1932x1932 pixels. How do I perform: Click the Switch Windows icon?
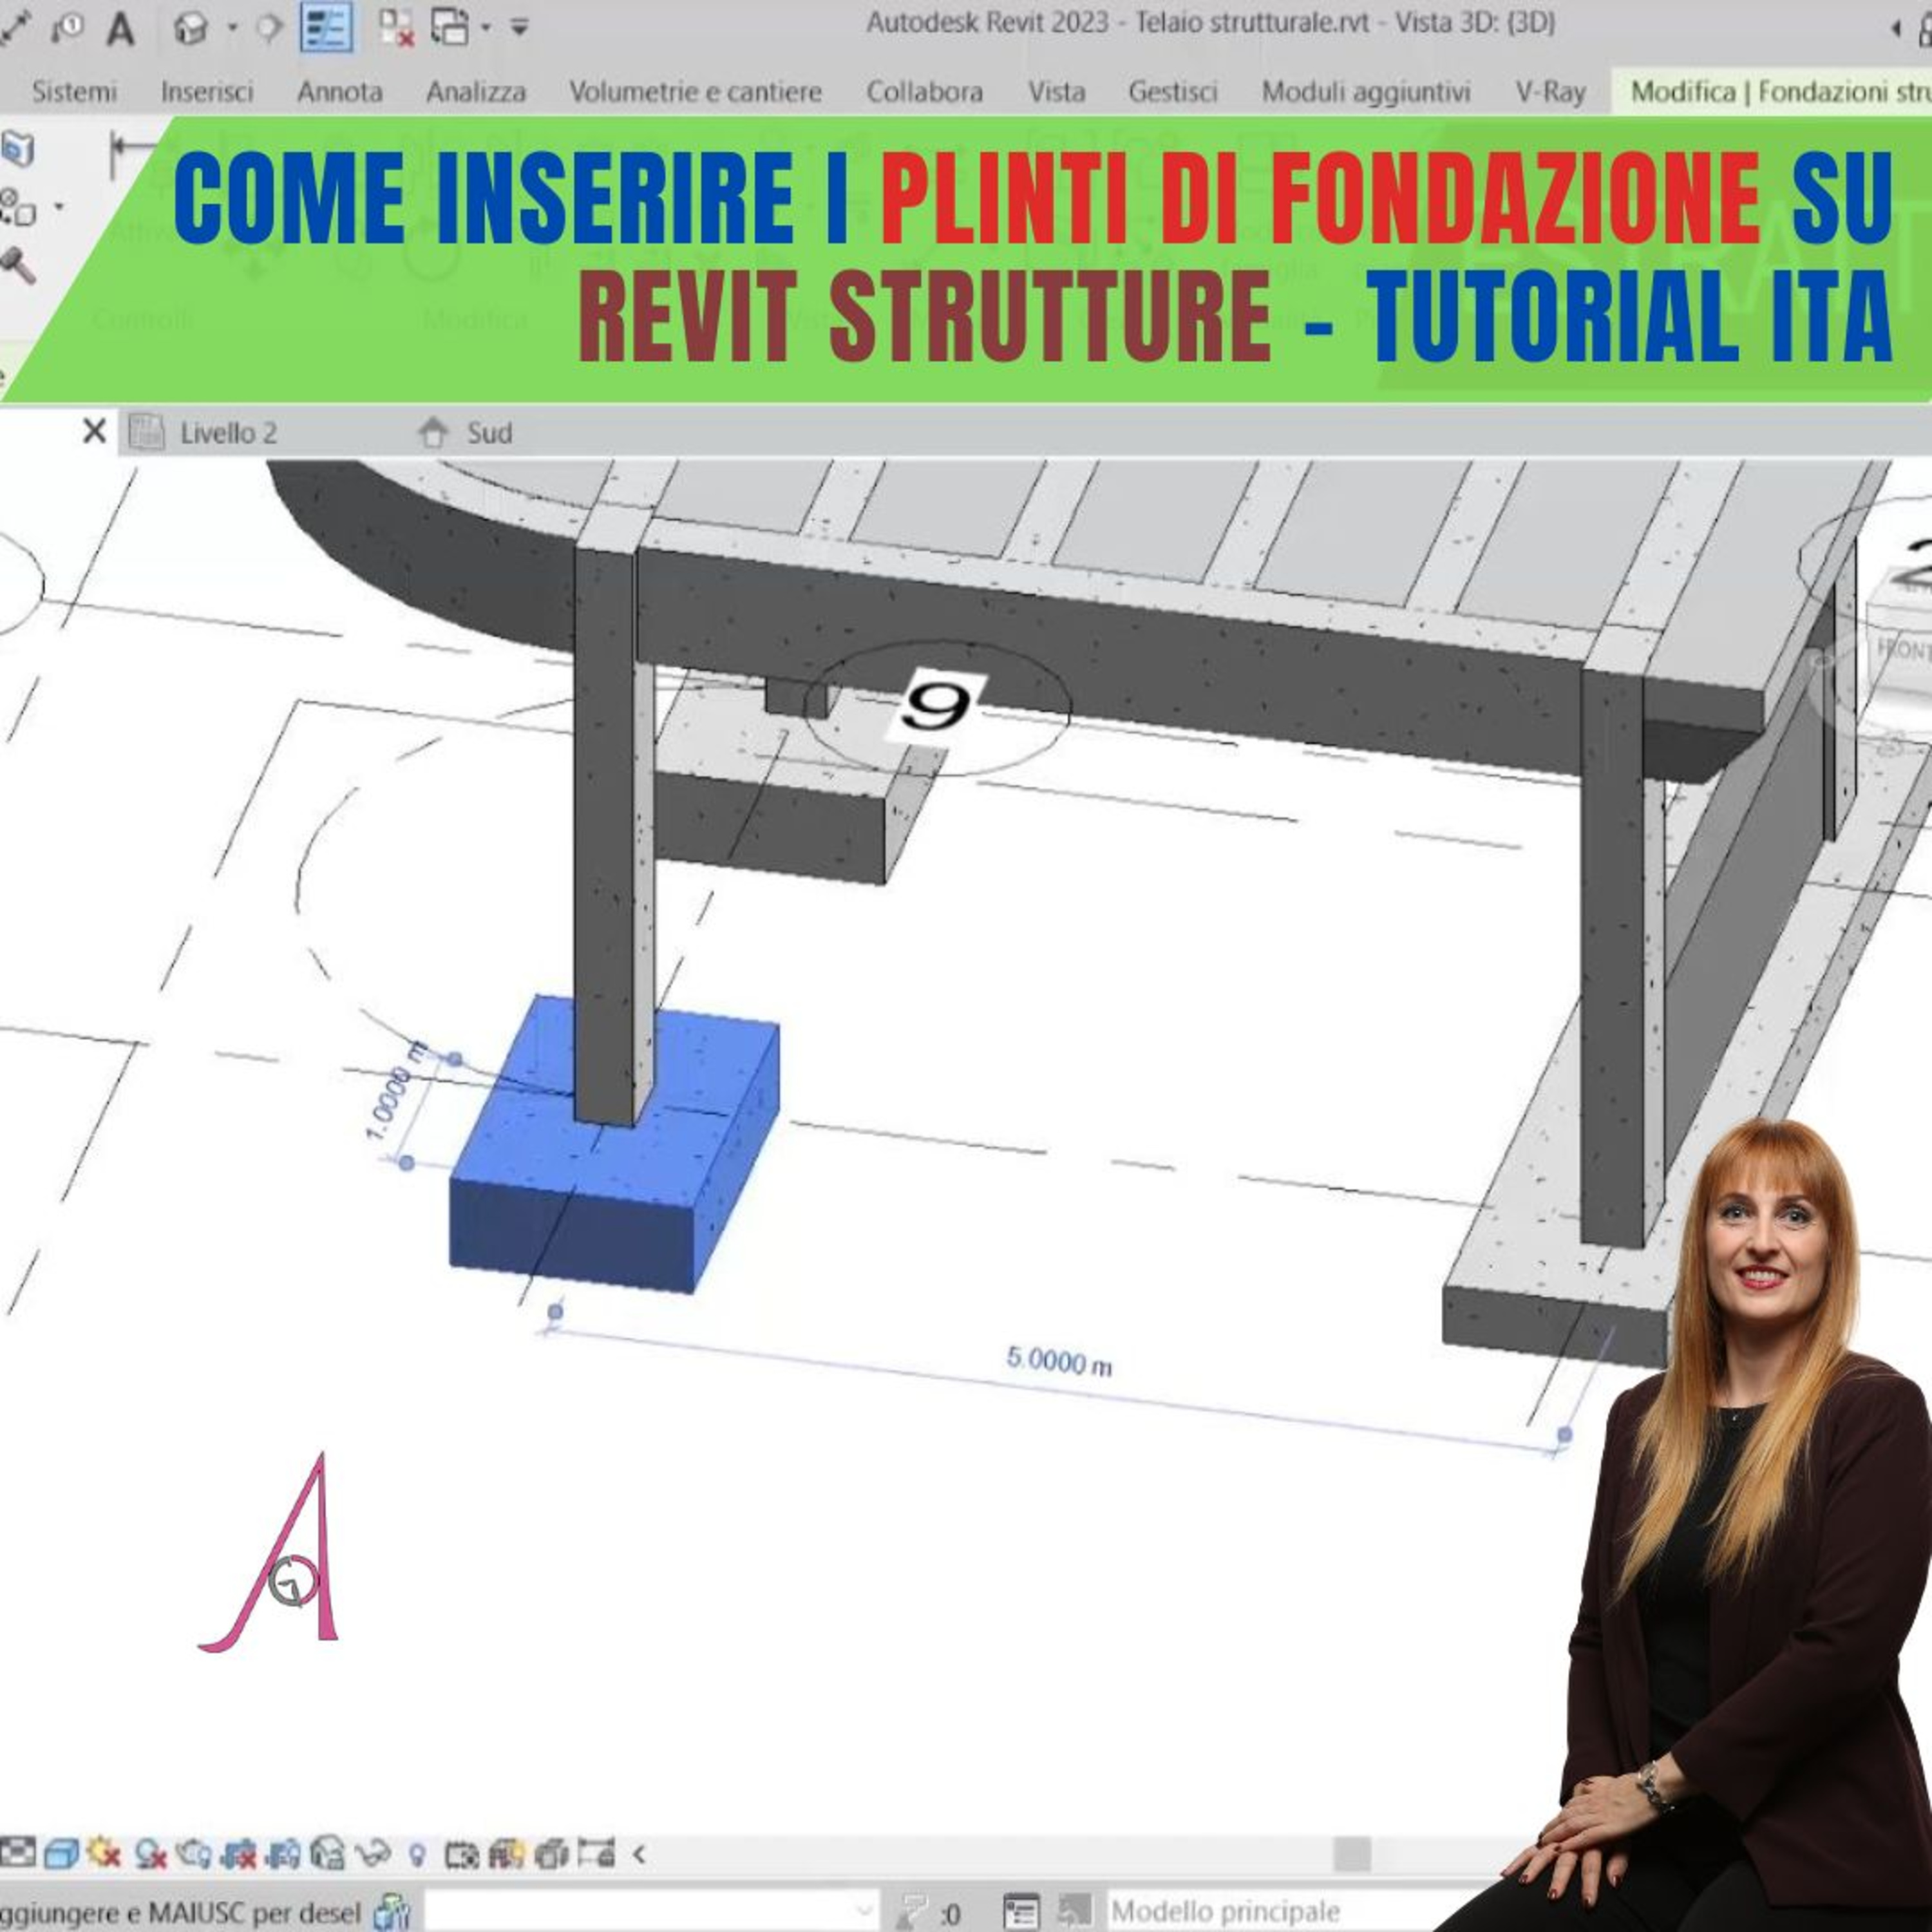tap(450, 28)
